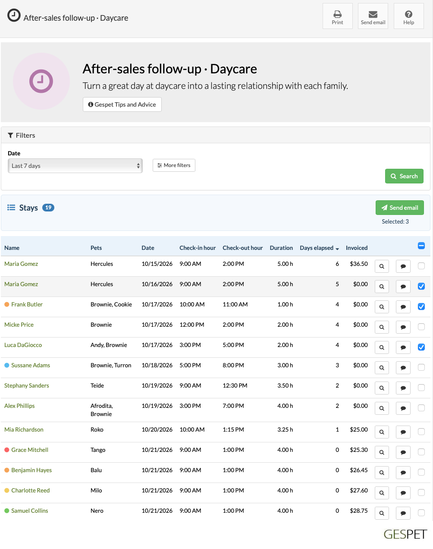The height and width of the screenshot is (549, 433).
Task: Sort by Days elapsed column
Action: click(319, 248)
